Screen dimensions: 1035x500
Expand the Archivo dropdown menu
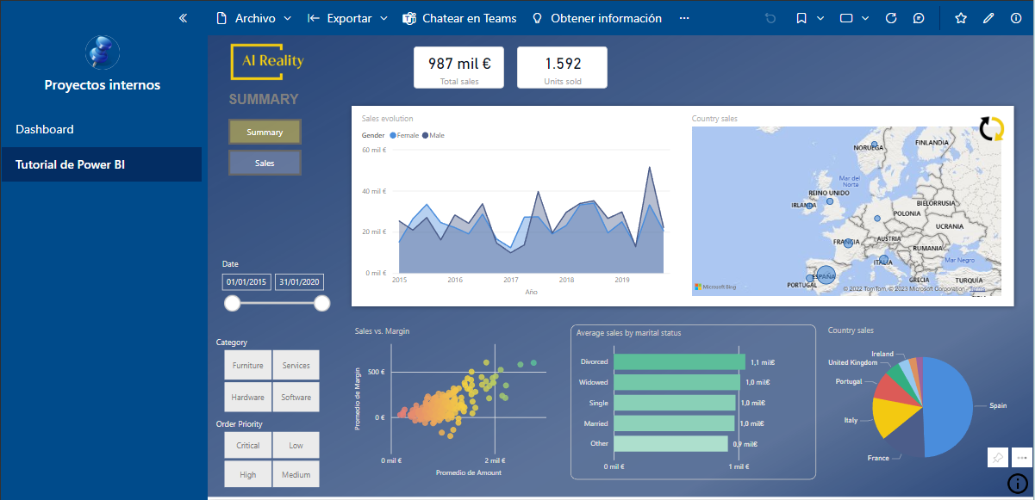pos(255,18)
